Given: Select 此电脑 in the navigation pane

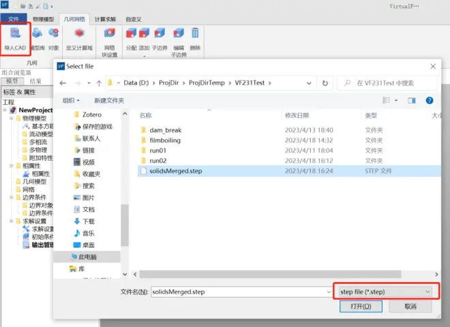Looking at the screenshot, I should point(89,257).
